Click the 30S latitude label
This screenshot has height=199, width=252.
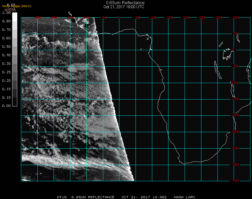pyautogui.click(x=236, y=148)
